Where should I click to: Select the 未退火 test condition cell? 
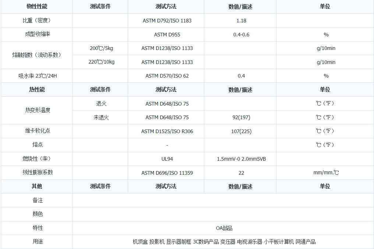point(101,117)
